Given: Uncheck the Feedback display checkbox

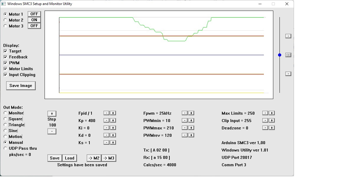Looking at the screenshot, I should (5, 57).
